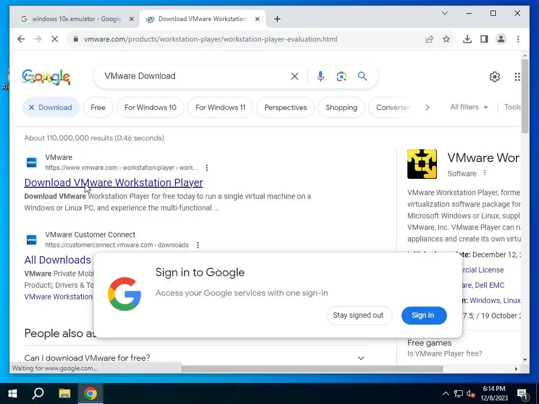
Task: Open the muted volume tray icon
Action: click(471, 393)
